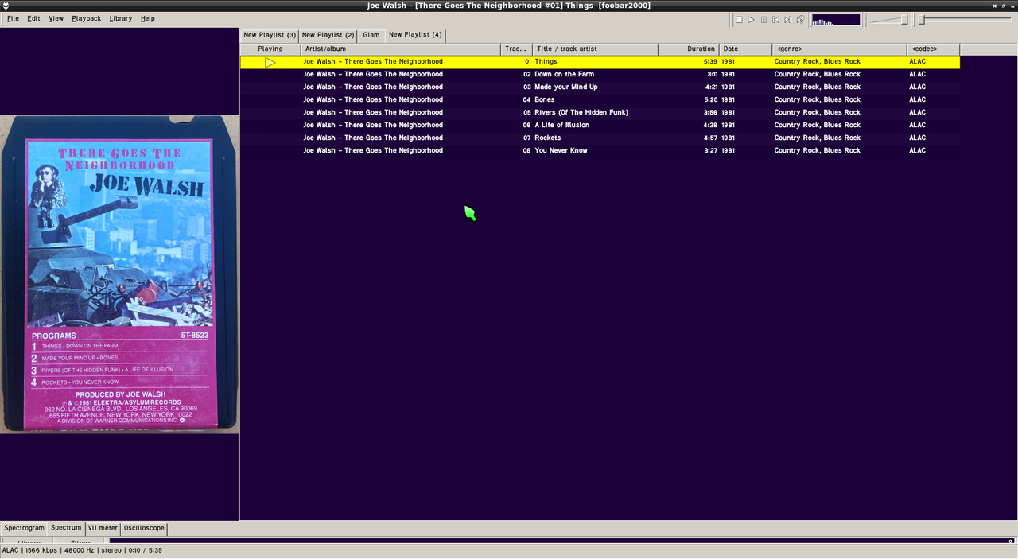Click the now-playing arrow icon on Things
This screenshot has width=1018, height=559.
pos(270,62)
